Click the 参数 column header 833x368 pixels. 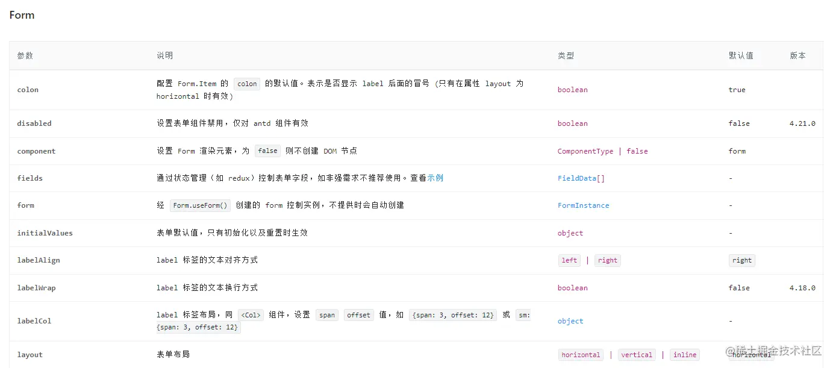pos(25,55)
